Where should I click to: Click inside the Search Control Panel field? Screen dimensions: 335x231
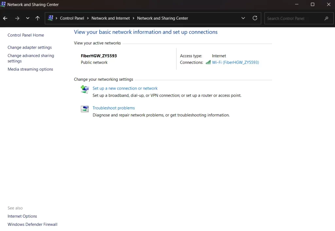pos(291,18)
